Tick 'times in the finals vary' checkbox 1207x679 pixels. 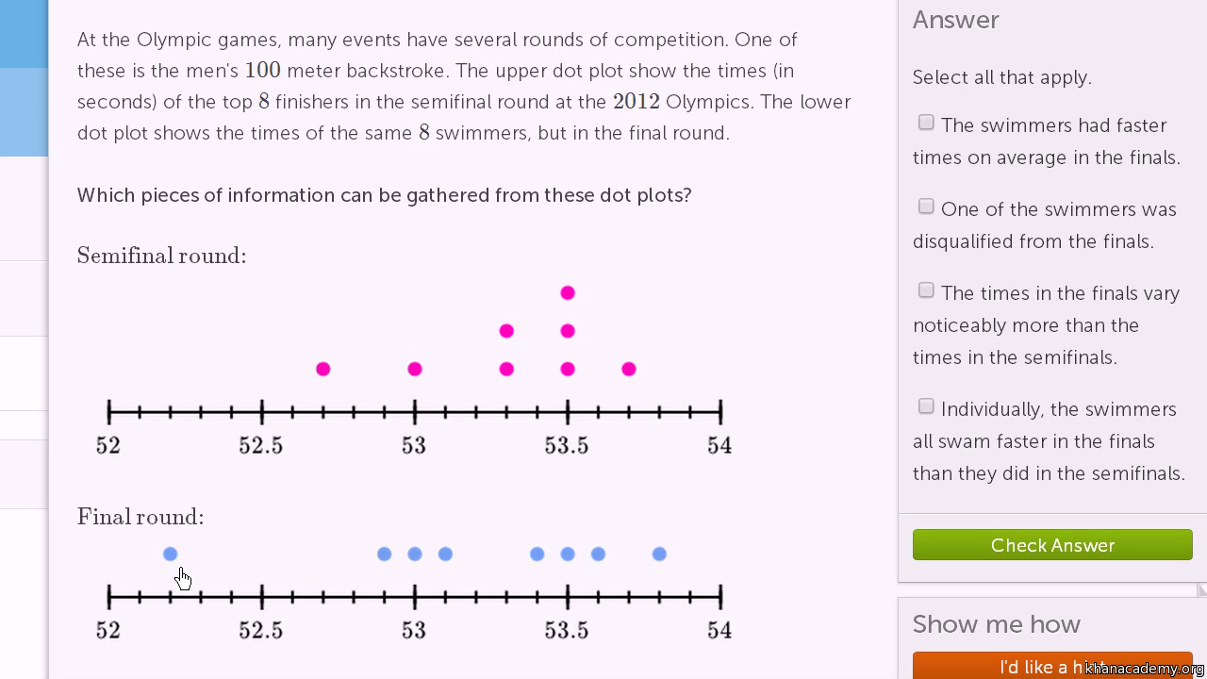[x=926, y=290]
